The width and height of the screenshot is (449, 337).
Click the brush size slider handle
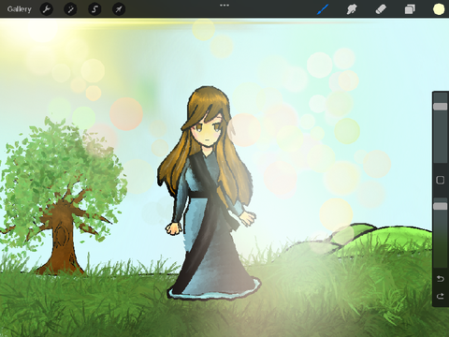(441, 107)
